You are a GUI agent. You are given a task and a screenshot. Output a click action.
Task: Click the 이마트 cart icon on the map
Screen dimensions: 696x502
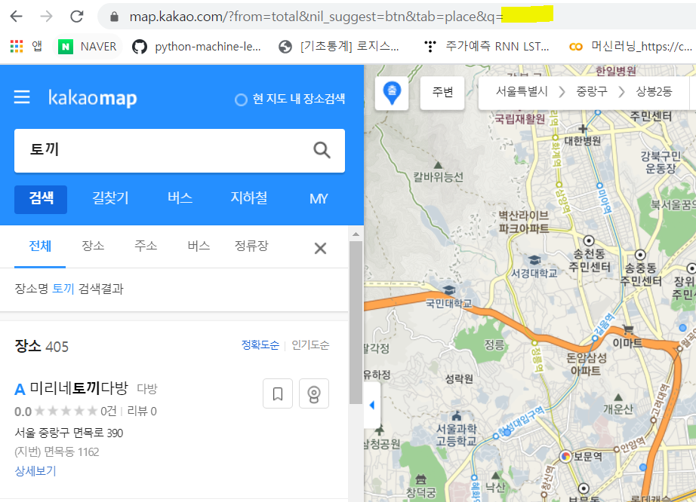[x=627, y=329]
